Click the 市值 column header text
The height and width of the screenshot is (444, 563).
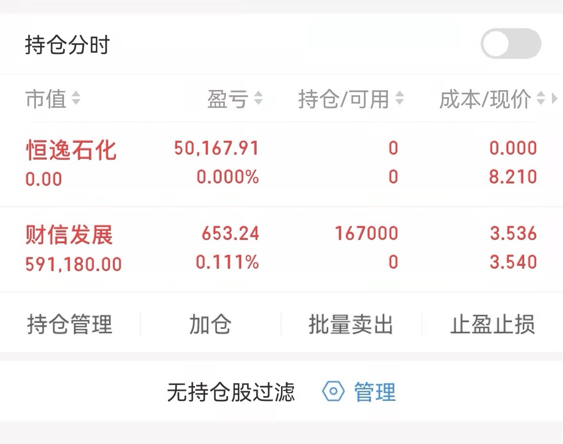pyautogui.click(x=46, y=99)
